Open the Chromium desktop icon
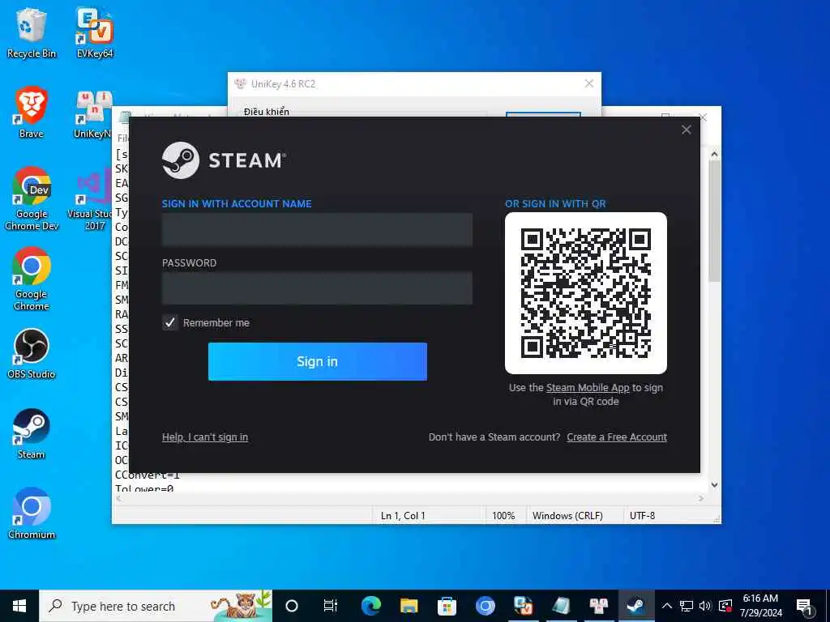The image size is (830, 622). click(x=32, y=513)
